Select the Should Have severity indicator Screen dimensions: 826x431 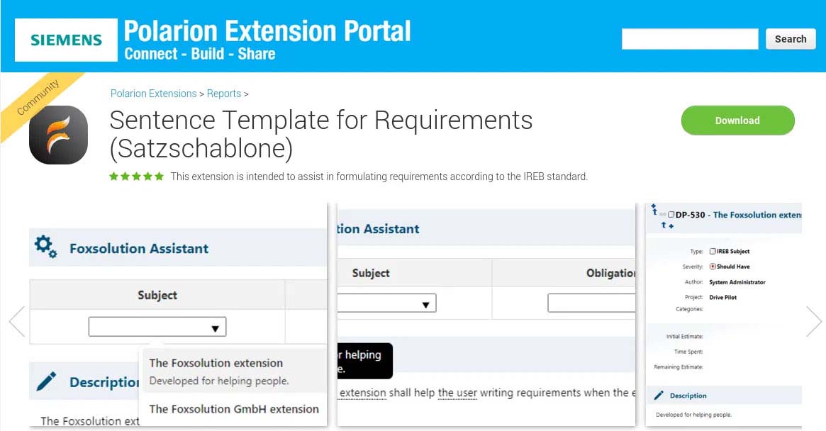713,267
